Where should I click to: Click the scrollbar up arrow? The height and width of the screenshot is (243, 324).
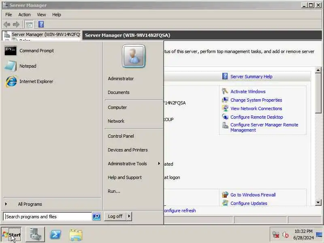coord(318,70)
